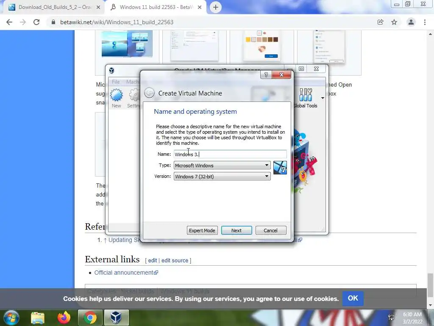Click the help question mark button in dialog
The image size is (434, 326).
tap(266, 75)
